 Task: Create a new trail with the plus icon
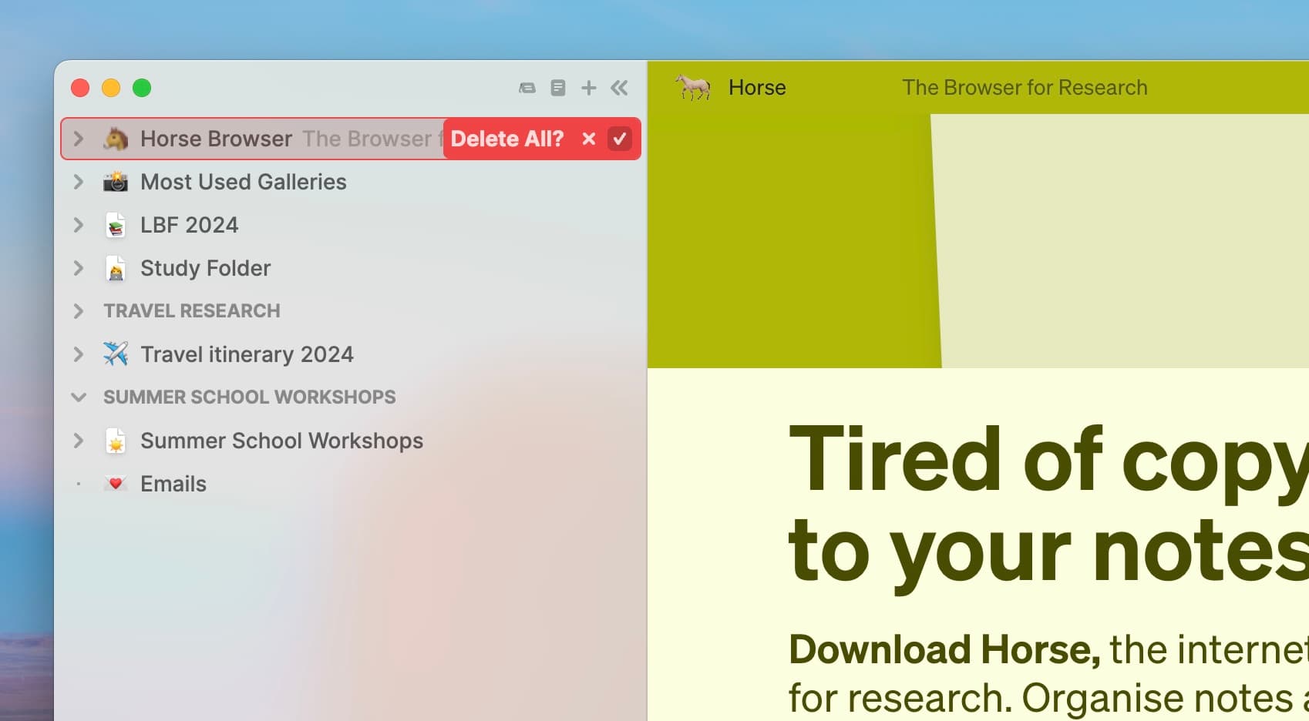(x=588, y=87)
